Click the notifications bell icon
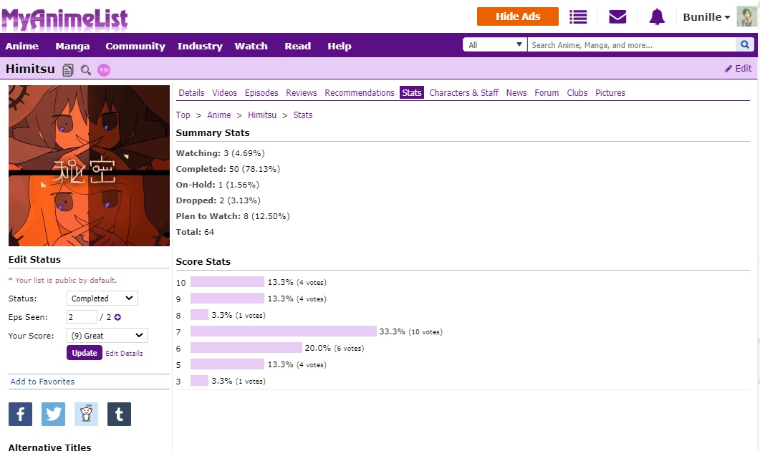The height and width of the screenshot is (451, 760). [x=657, y=16]
